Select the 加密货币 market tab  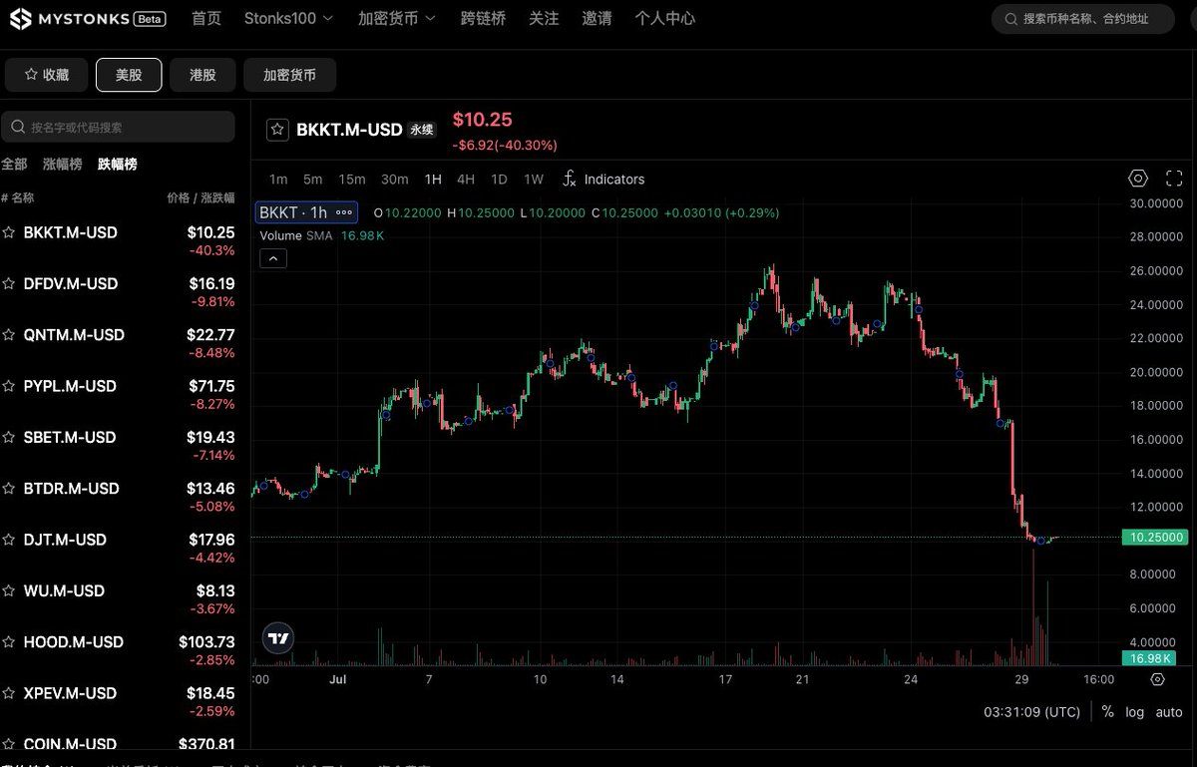coord(289,75)
